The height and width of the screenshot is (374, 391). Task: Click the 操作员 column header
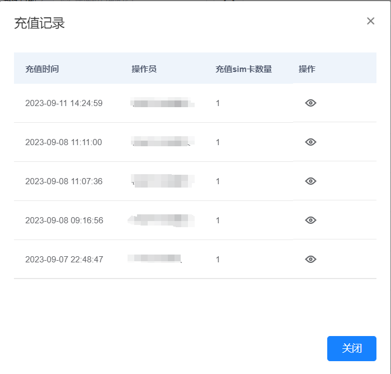[x=144, y=69]
